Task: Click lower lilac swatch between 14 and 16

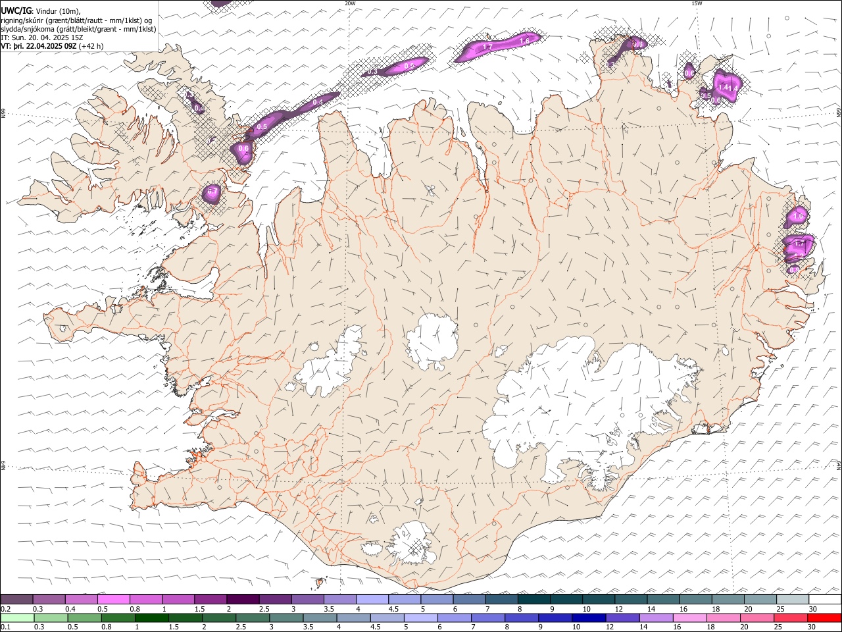Action: [x=655, y=618]
